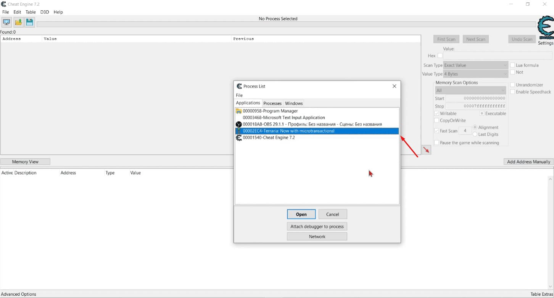Switch to the Windows tab

tap(294, 104)
